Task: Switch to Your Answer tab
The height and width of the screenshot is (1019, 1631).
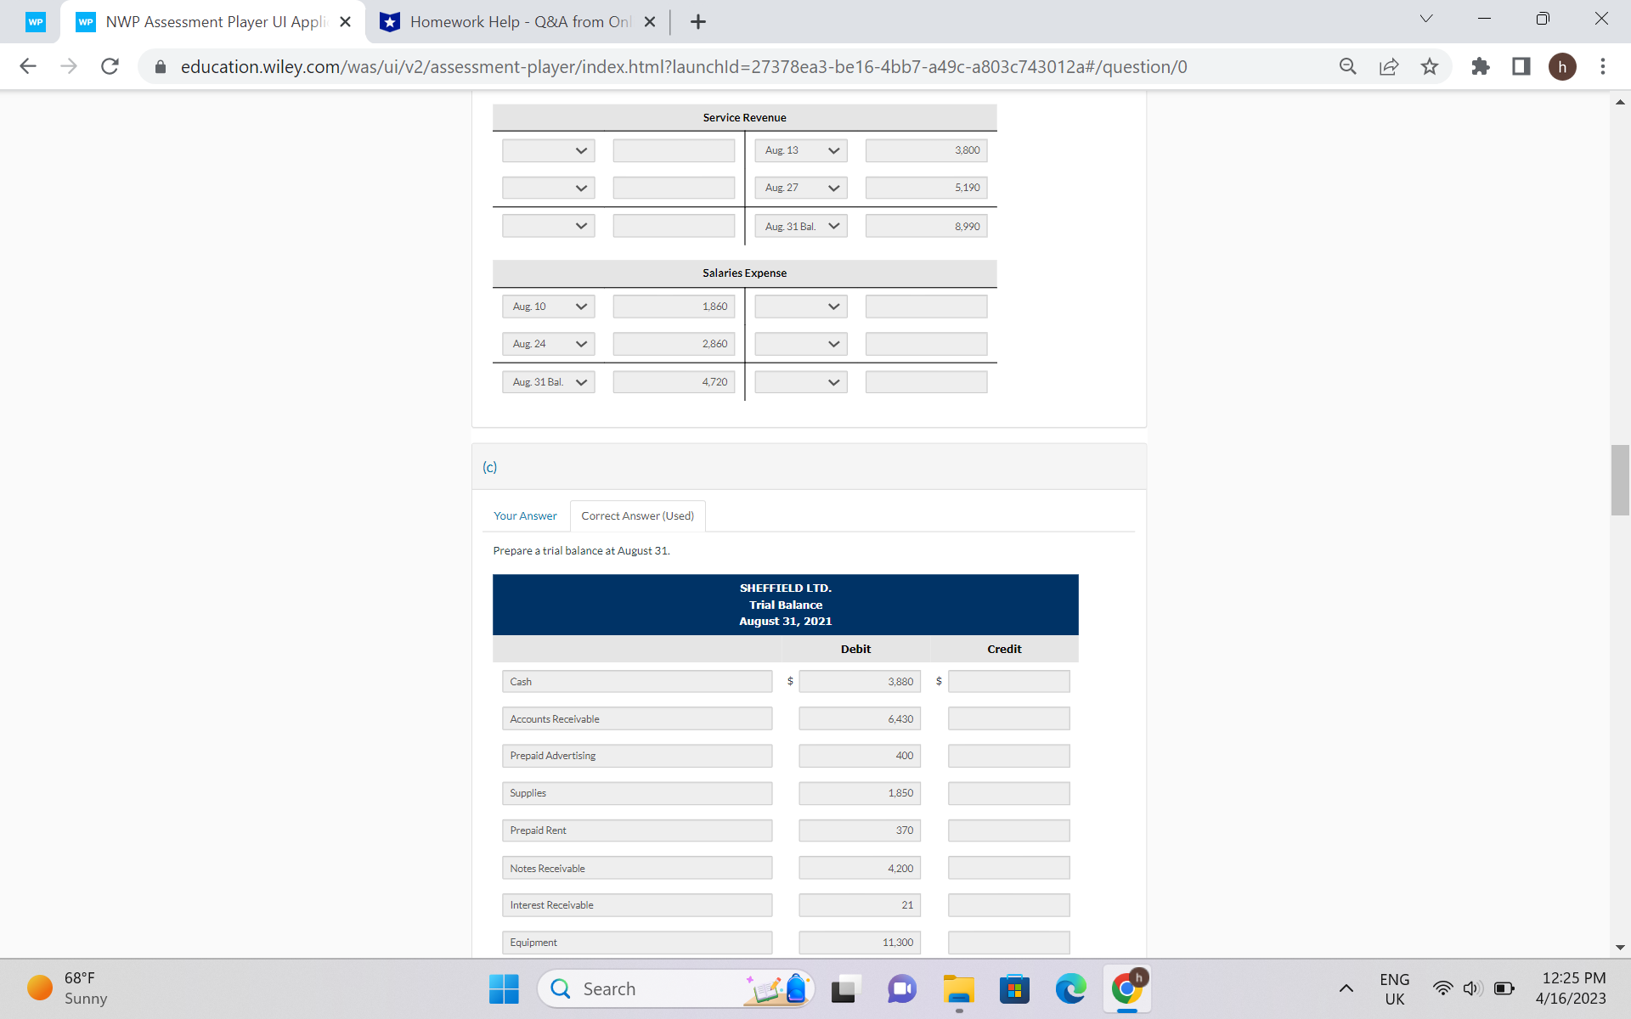Action: tap(525, 515)
